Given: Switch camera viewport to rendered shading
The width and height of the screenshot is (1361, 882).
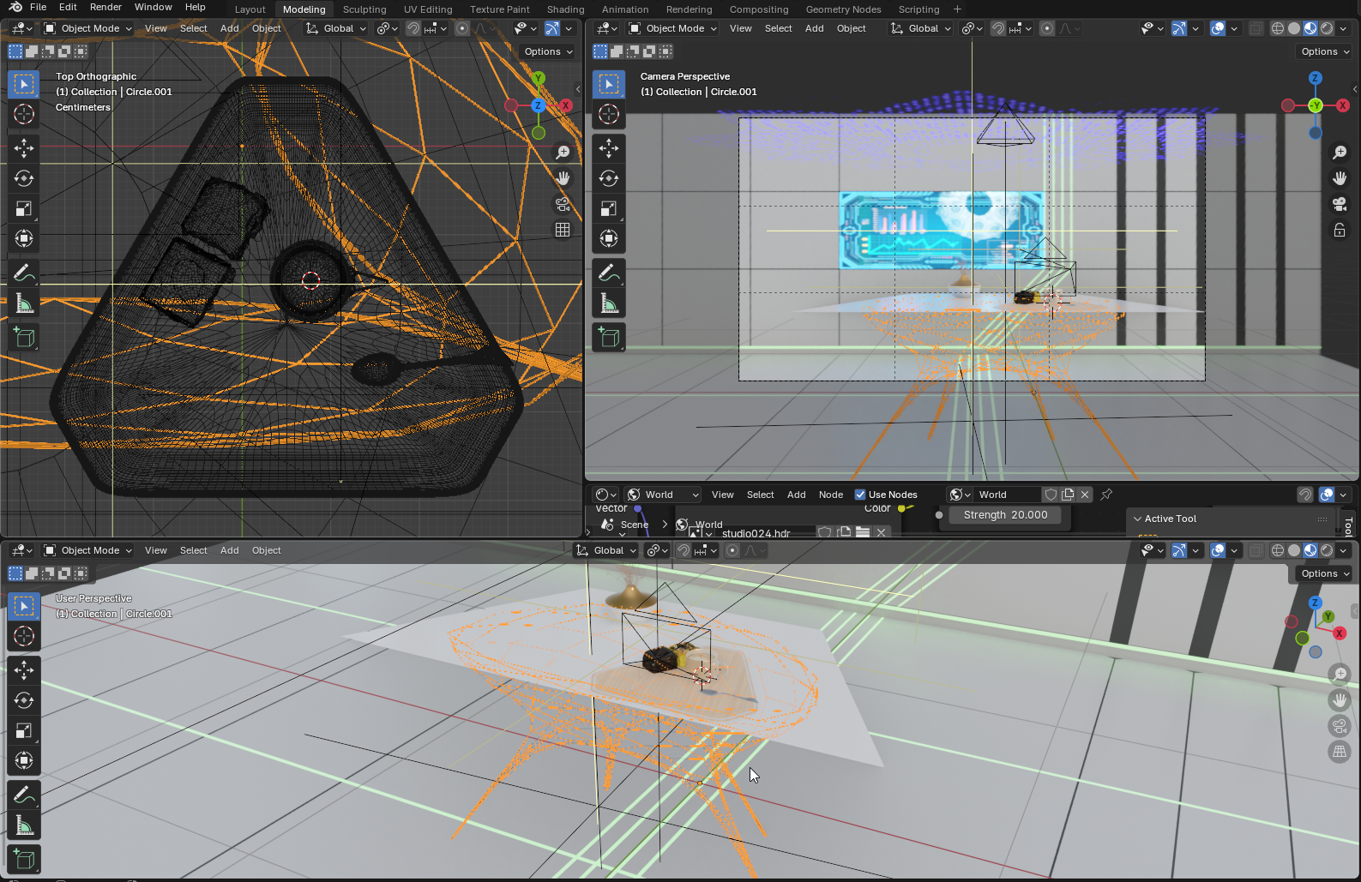Looking at the screenshot, I should point(1327,28).
